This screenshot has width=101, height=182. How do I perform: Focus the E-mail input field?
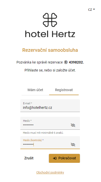coord(50,106)
